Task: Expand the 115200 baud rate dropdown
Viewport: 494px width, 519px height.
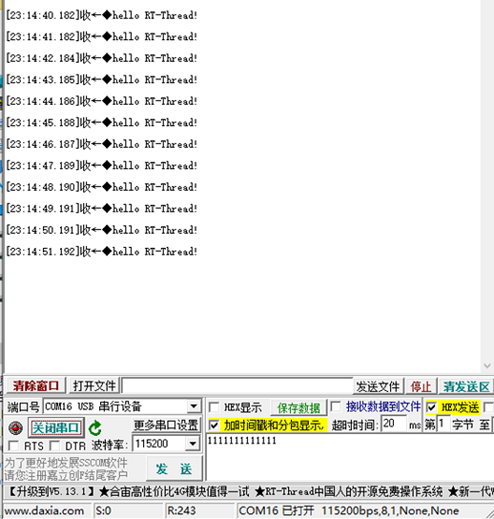Action: pyautogui.click(x=194, y=444)
